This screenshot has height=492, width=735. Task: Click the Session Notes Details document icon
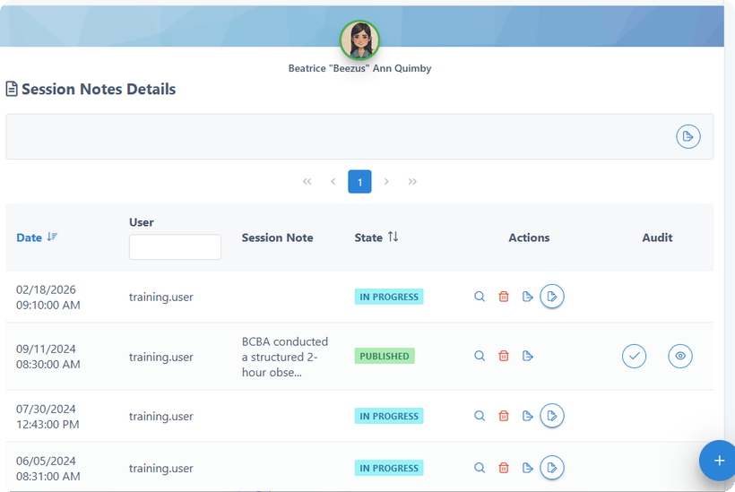click(12, 89)
